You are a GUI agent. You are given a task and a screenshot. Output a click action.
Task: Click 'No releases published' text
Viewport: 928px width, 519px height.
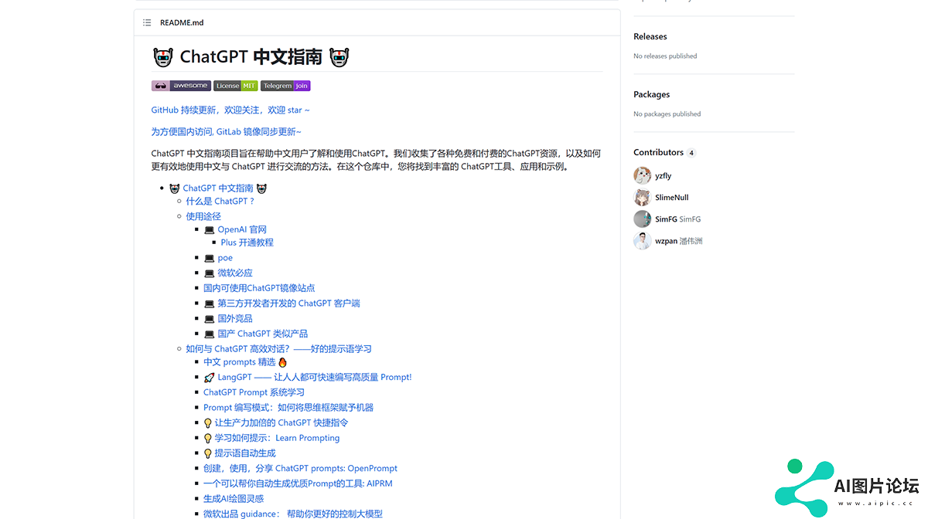coord(665,56)
